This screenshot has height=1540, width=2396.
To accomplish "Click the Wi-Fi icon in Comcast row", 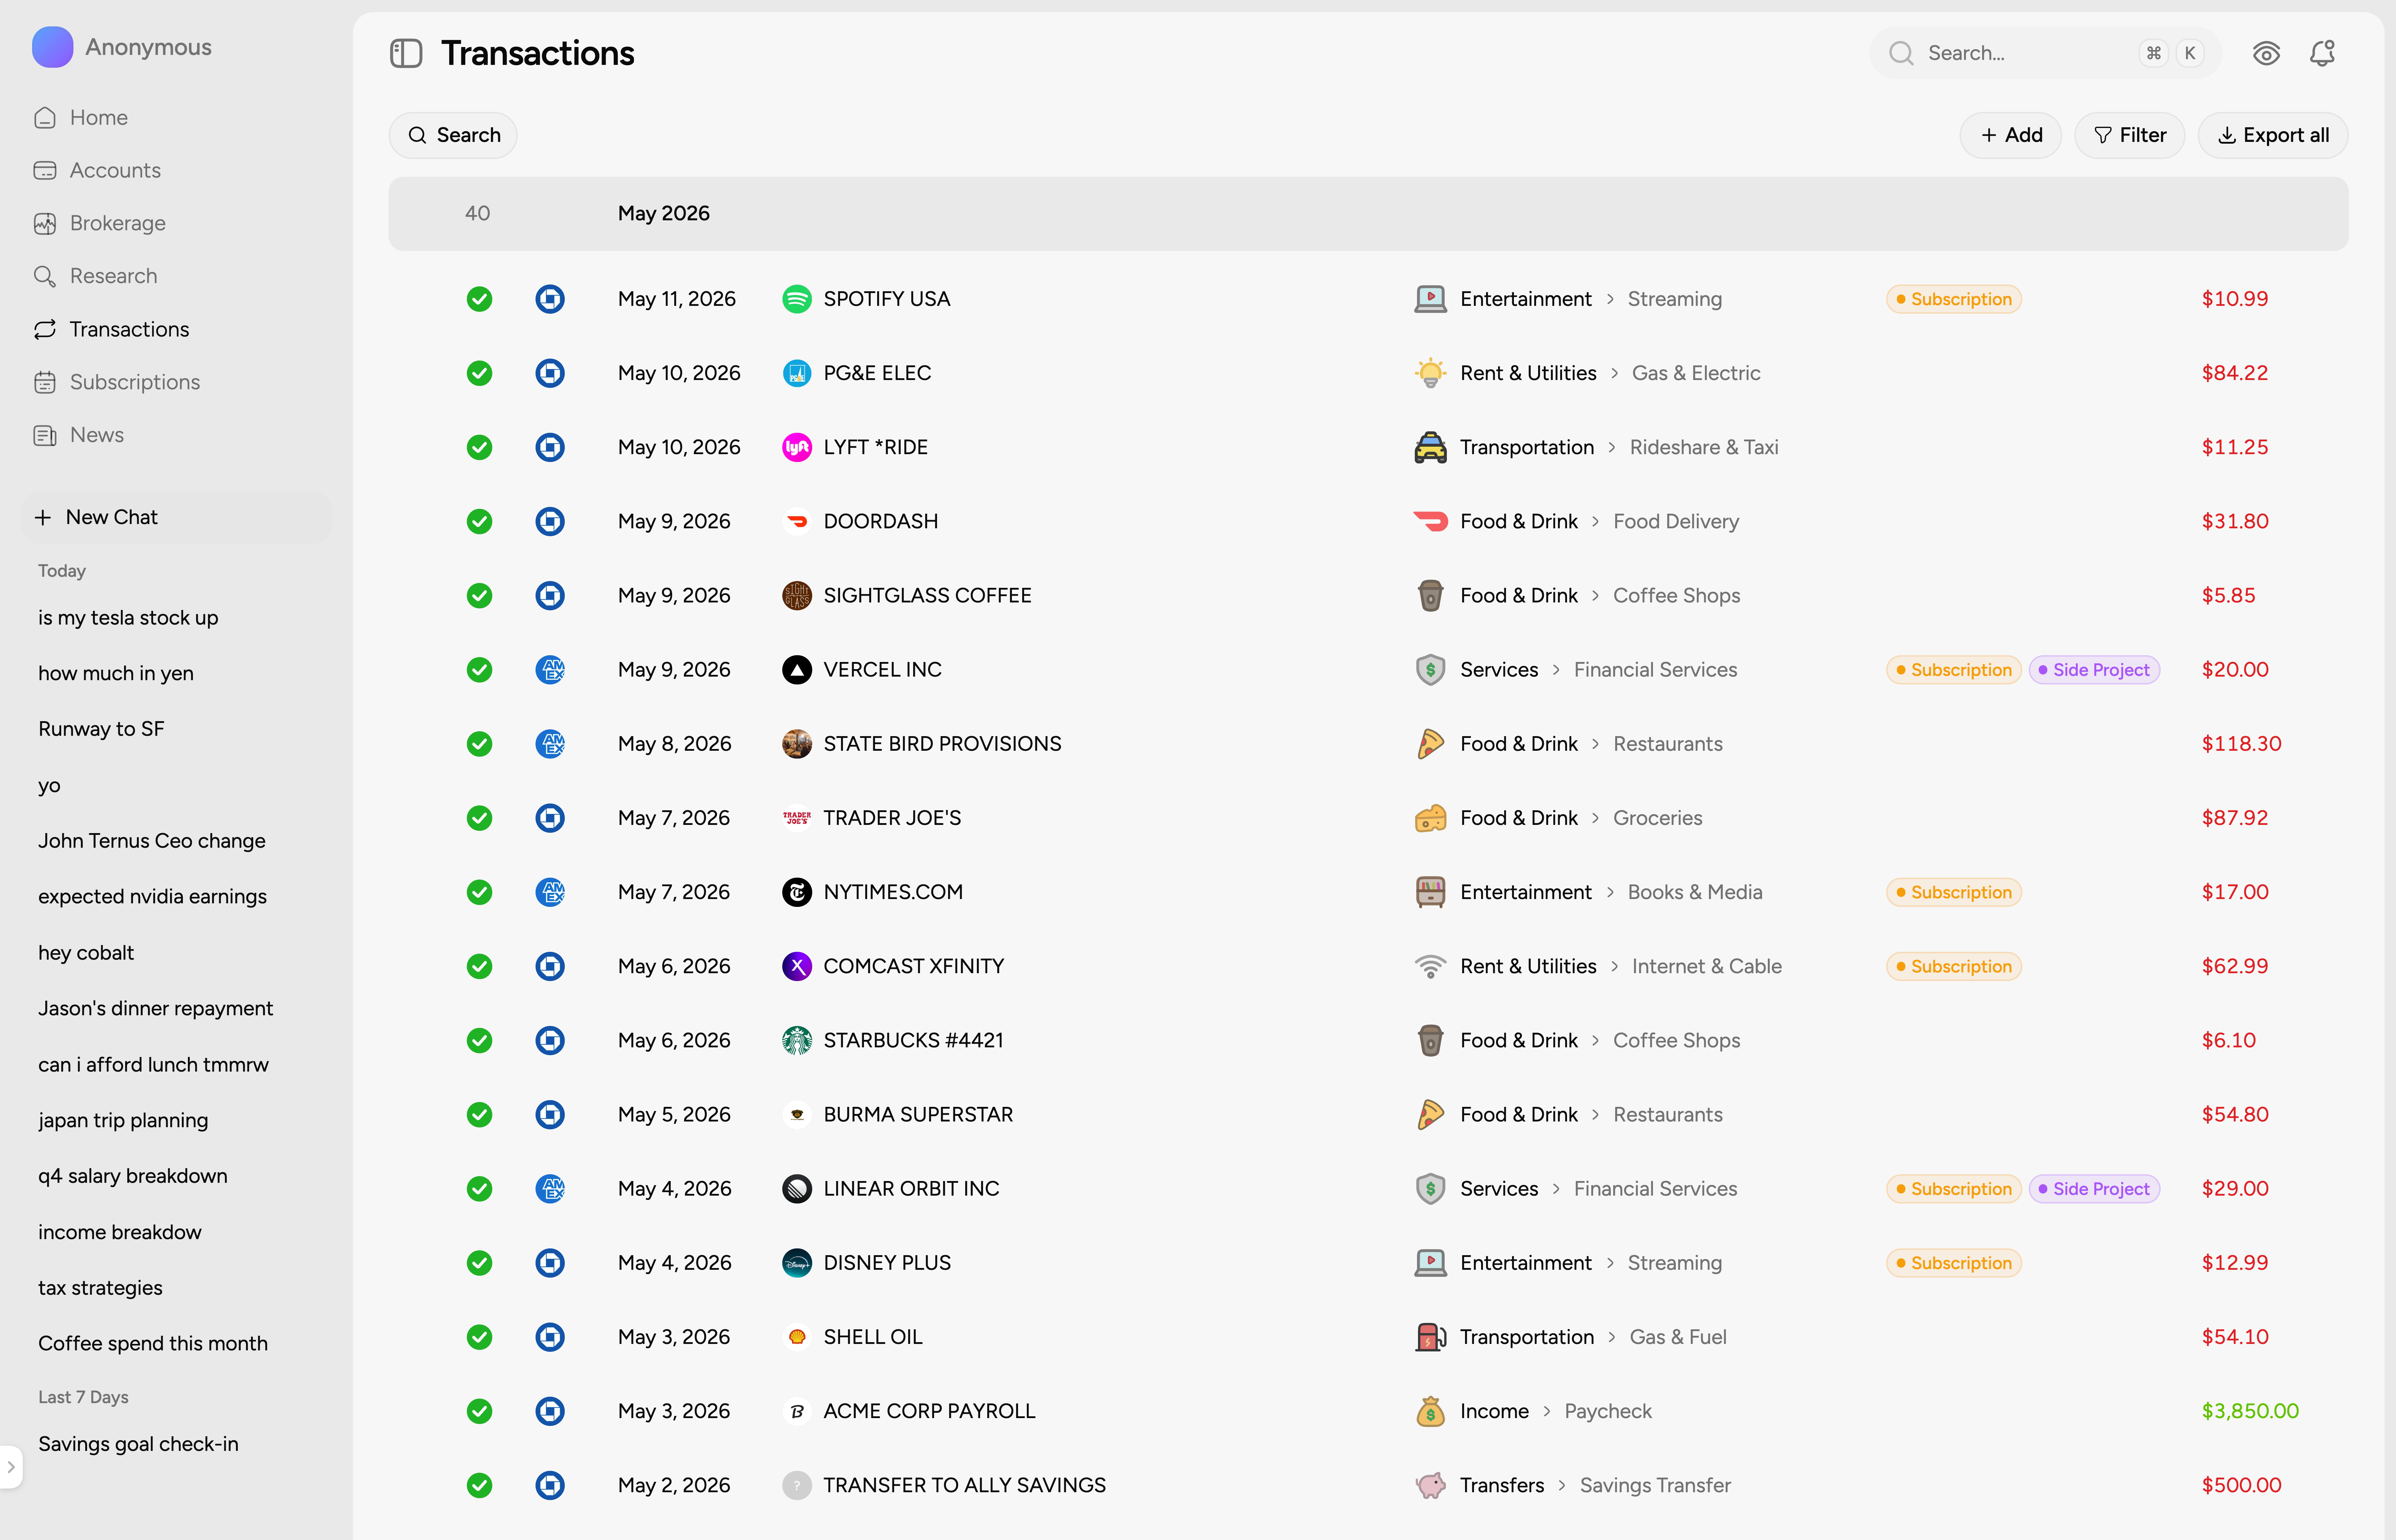I will click(1430, 966).
